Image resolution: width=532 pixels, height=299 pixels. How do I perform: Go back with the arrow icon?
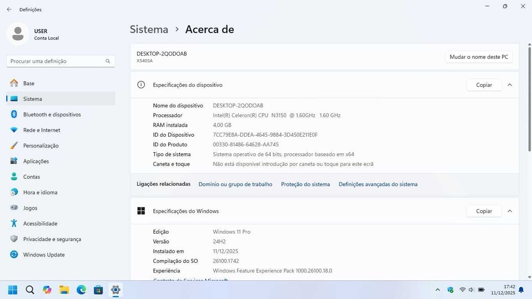(x=9, y=10)
